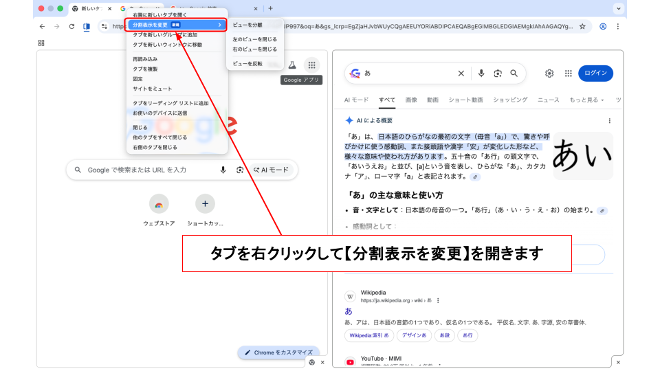Image resolution: width=660 pixels, height=371 pixels.
Task: Choose タブを複製 in context menu
Action: [145, 69]
